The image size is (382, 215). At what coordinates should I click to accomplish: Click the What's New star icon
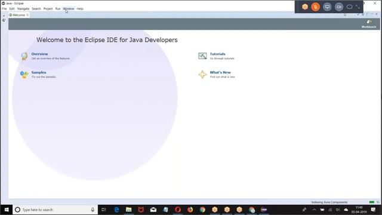click(x=202, y=75)
